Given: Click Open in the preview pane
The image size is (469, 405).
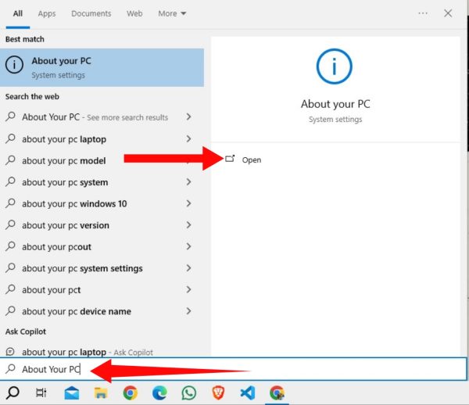Looking at the screenshot, I should click(251, 160).
